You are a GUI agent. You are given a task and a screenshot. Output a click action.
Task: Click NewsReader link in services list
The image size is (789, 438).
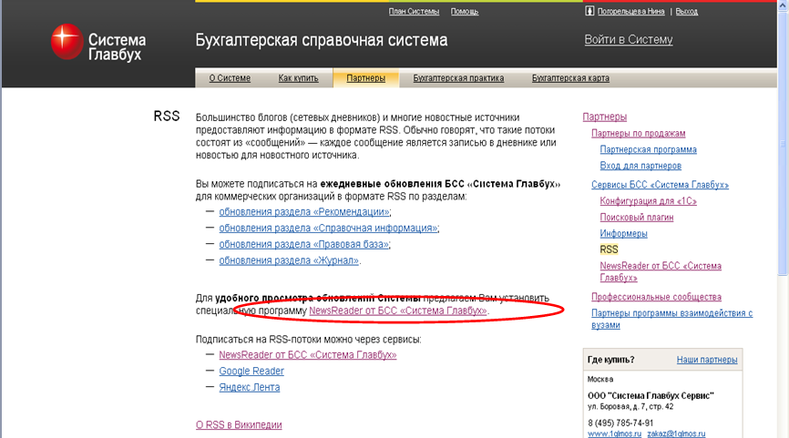[307, 354]
